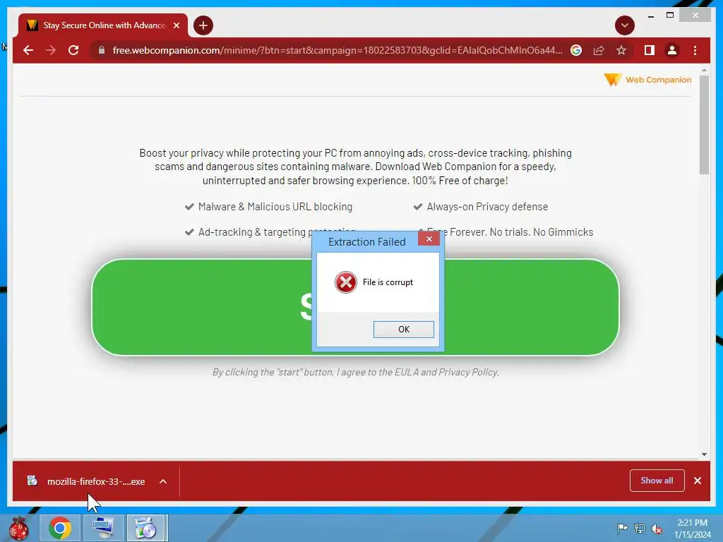Image resolution: width=723 pixels, height=542 pixels.
Task: Open the clock showing 2:21 PM
Action: point(692,529)
